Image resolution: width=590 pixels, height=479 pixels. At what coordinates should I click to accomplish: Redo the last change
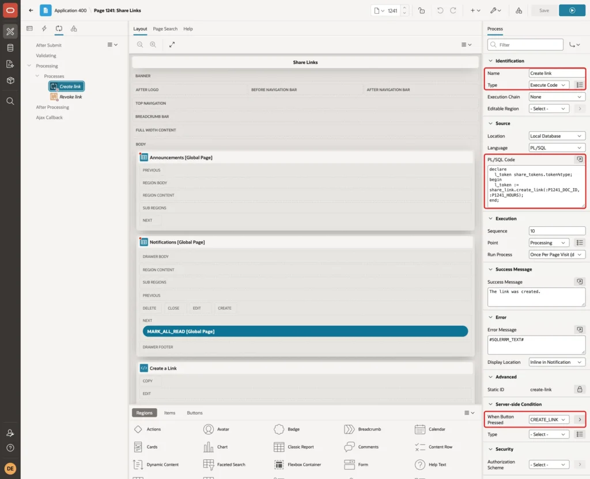tap(453, 10)
